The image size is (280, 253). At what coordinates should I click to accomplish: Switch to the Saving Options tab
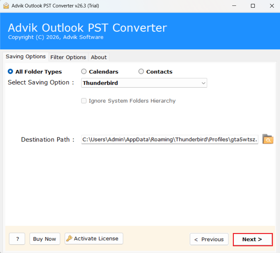(26, 57)
